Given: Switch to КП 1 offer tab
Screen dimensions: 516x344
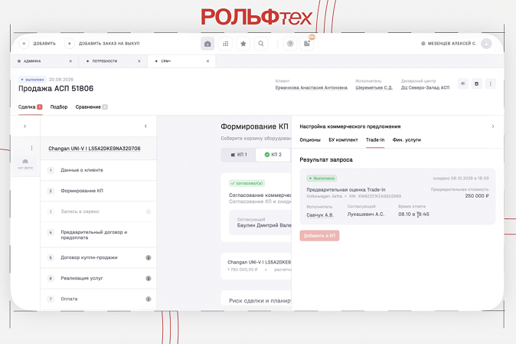Looking at the screenshot, I should point(239,155).
